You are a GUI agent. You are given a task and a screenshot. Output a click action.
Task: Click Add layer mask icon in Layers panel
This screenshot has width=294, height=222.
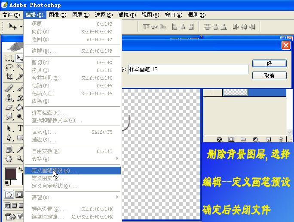click(231, 139)
